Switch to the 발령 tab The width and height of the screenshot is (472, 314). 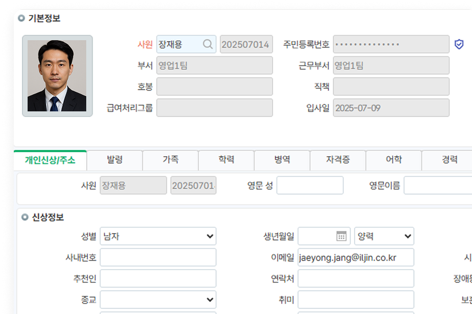coord(114,160)
